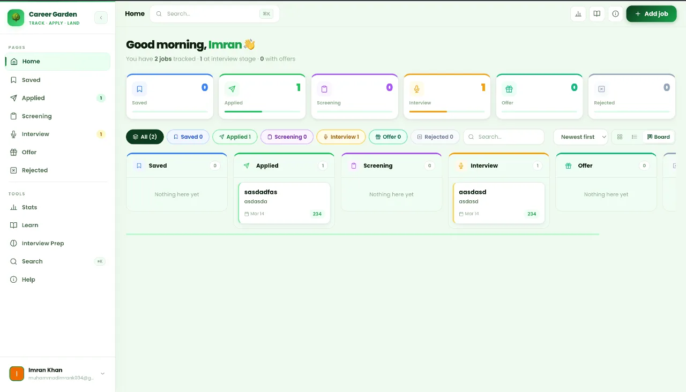Click the Interview summary card microphone icon

[x=416, y=89]
